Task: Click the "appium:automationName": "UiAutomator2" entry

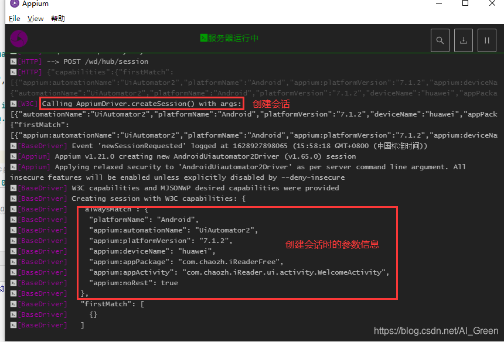Action: tap(173, 231)
